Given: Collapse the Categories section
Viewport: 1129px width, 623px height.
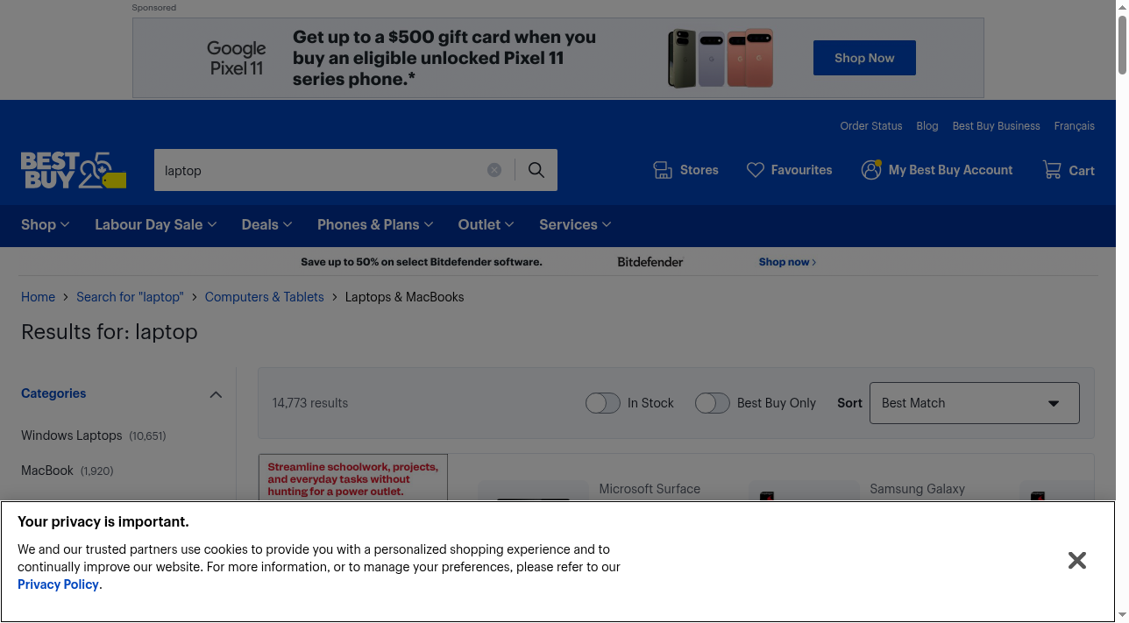Looking at the screenshot, I should pyautogui.click(x=216, y=394).
